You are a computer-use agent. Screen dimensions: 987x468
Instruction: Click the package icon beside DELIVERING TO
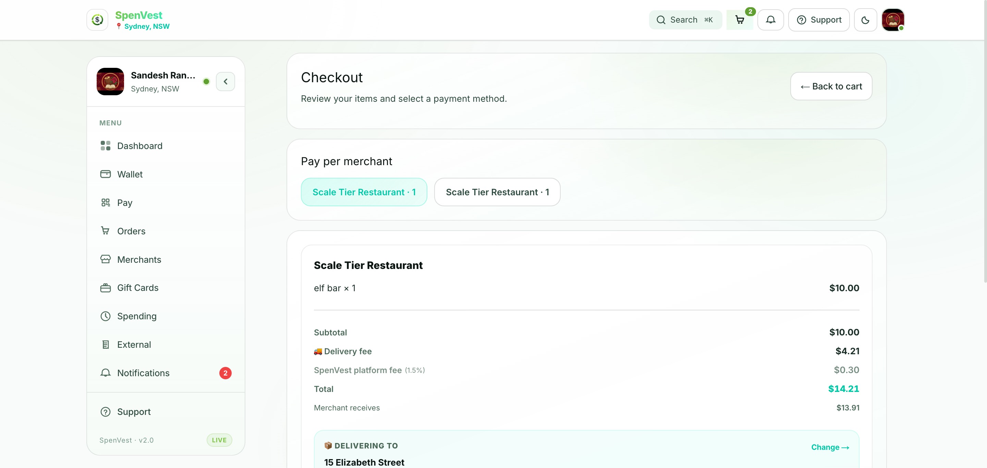[x=328, y=445]
